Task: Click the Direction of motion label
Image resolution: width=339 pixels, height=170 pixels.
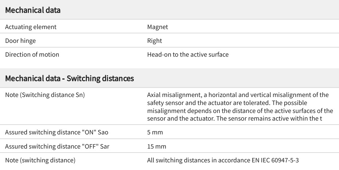Action: 32,54
